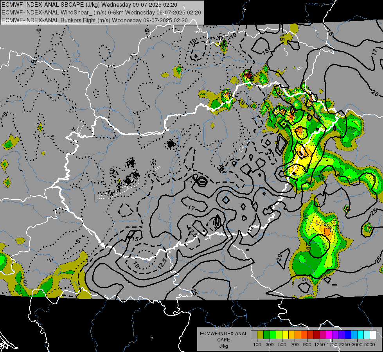Click the pure blue legend swatch
Image resolution: width=383 pixels, height=352 pixels.
coord(348,335)
